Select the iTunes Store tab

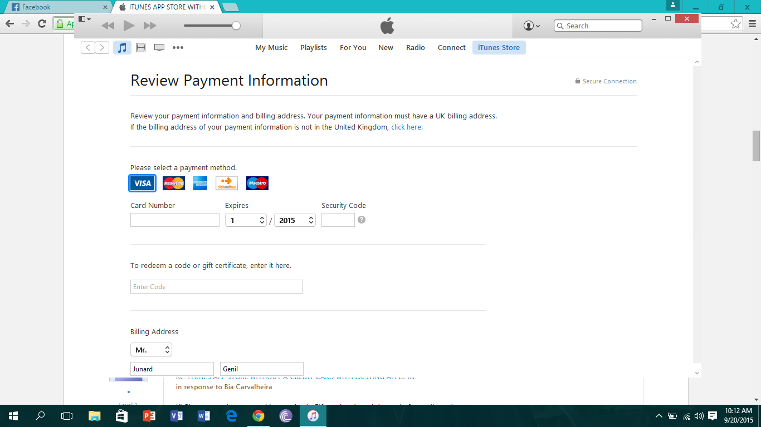click(x=499, y=48)
